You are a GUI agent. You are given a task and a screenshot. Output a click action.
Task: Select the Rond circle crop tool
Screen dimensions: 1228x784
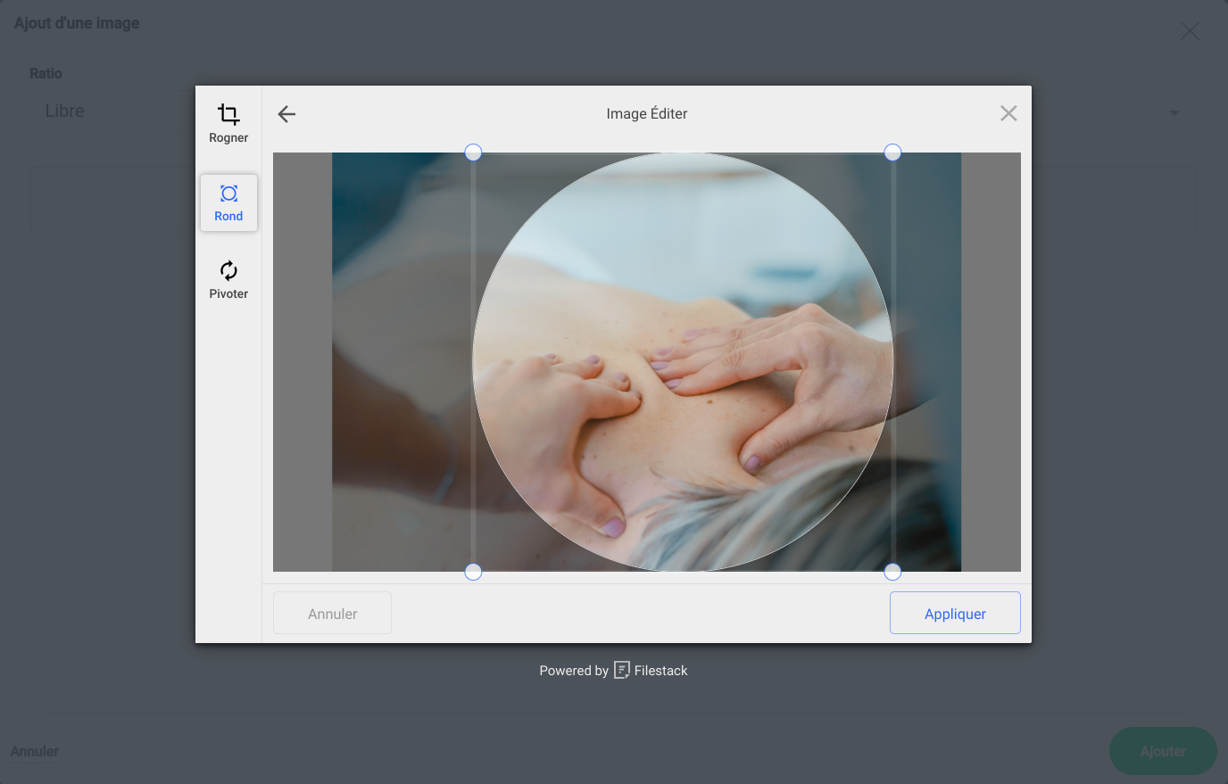(x=228, y=203)
